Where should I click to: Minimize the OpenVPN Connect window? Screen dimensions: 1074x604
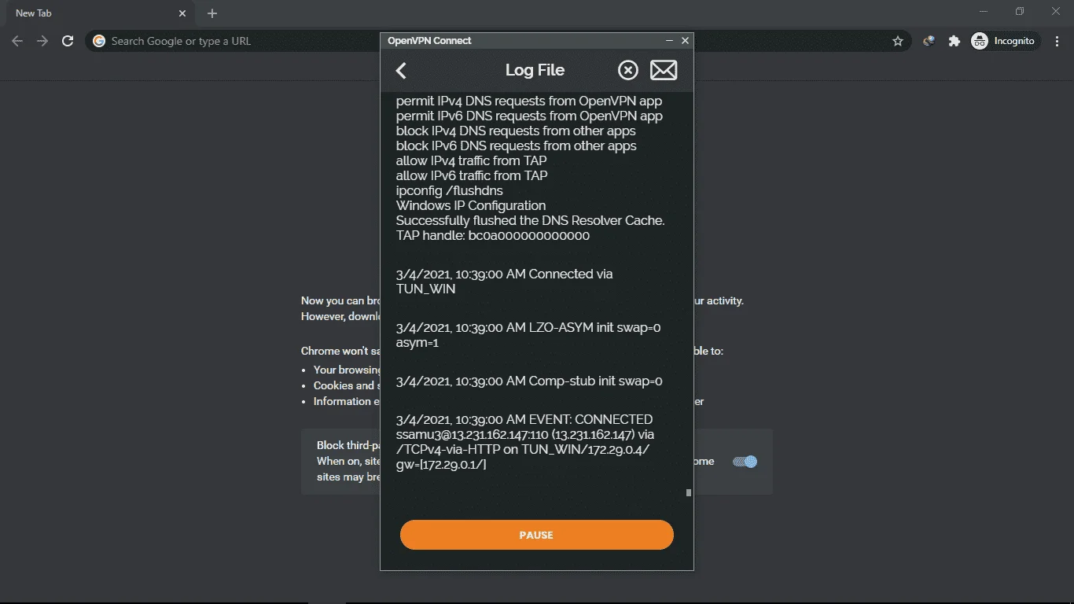click(x=669, y=41)
